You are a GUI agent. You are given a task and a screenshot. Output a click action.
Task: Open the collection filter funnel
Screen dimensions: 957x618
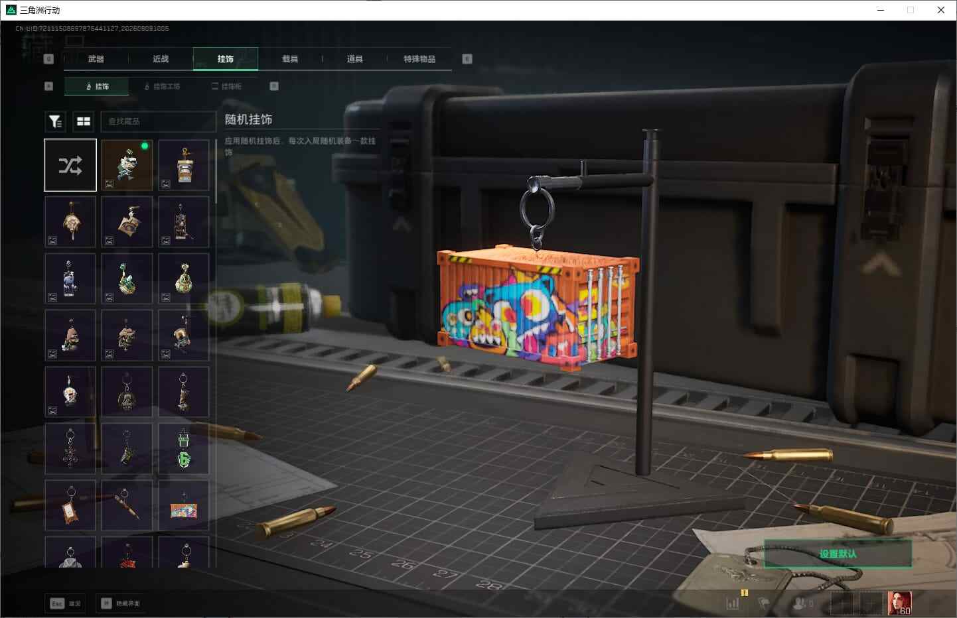55,121
